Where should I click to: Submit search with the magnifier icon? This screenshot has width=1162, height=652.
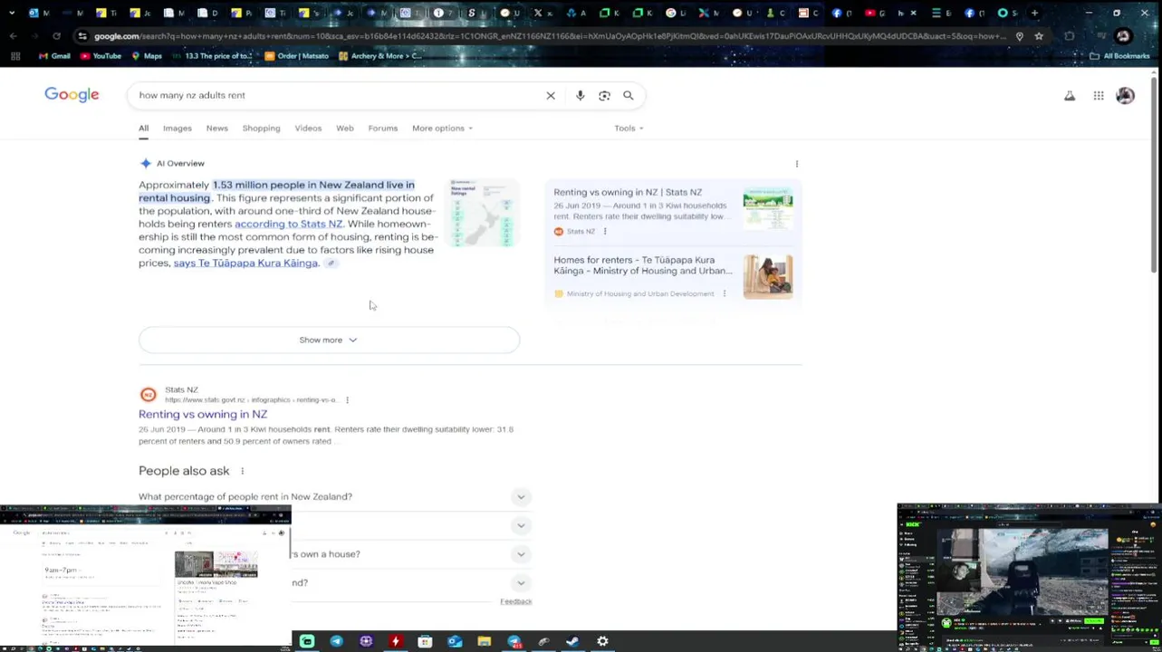pos(628,95)
